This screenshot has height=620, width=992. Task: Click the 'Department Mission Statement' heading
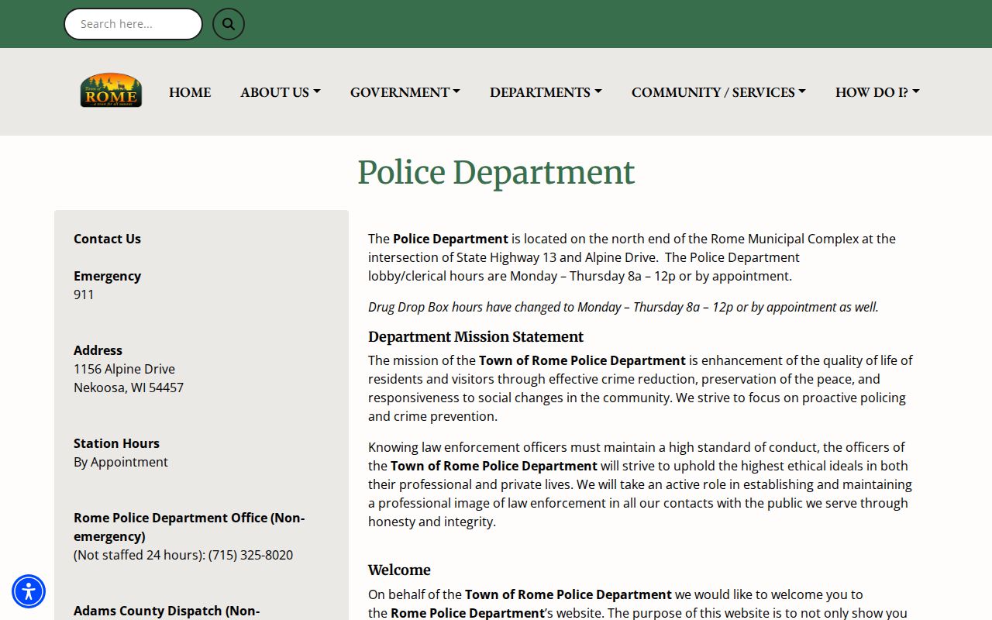pyautogui.click(x=476, y=337)
